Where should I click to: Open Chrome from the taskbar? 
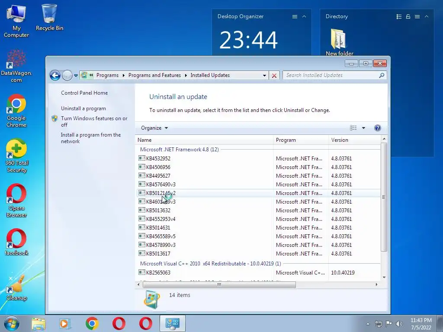(x=92, y=323)
